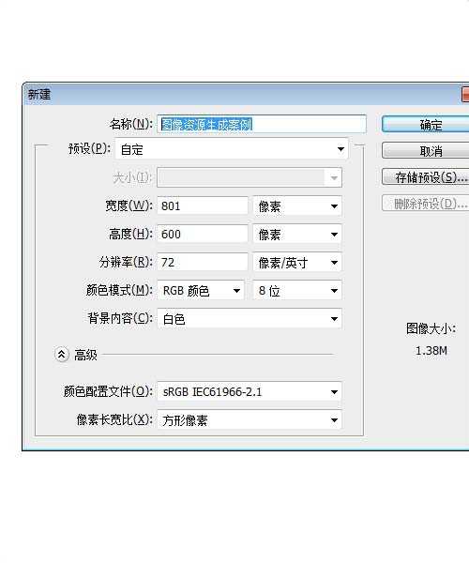Open the bit depth dropdown 8 位
Viewport: 469px width, 563px height.
pos(297,291)
